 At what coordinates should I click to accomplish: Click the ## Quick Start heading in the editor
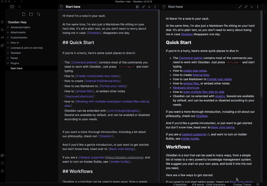pos(78,42)
